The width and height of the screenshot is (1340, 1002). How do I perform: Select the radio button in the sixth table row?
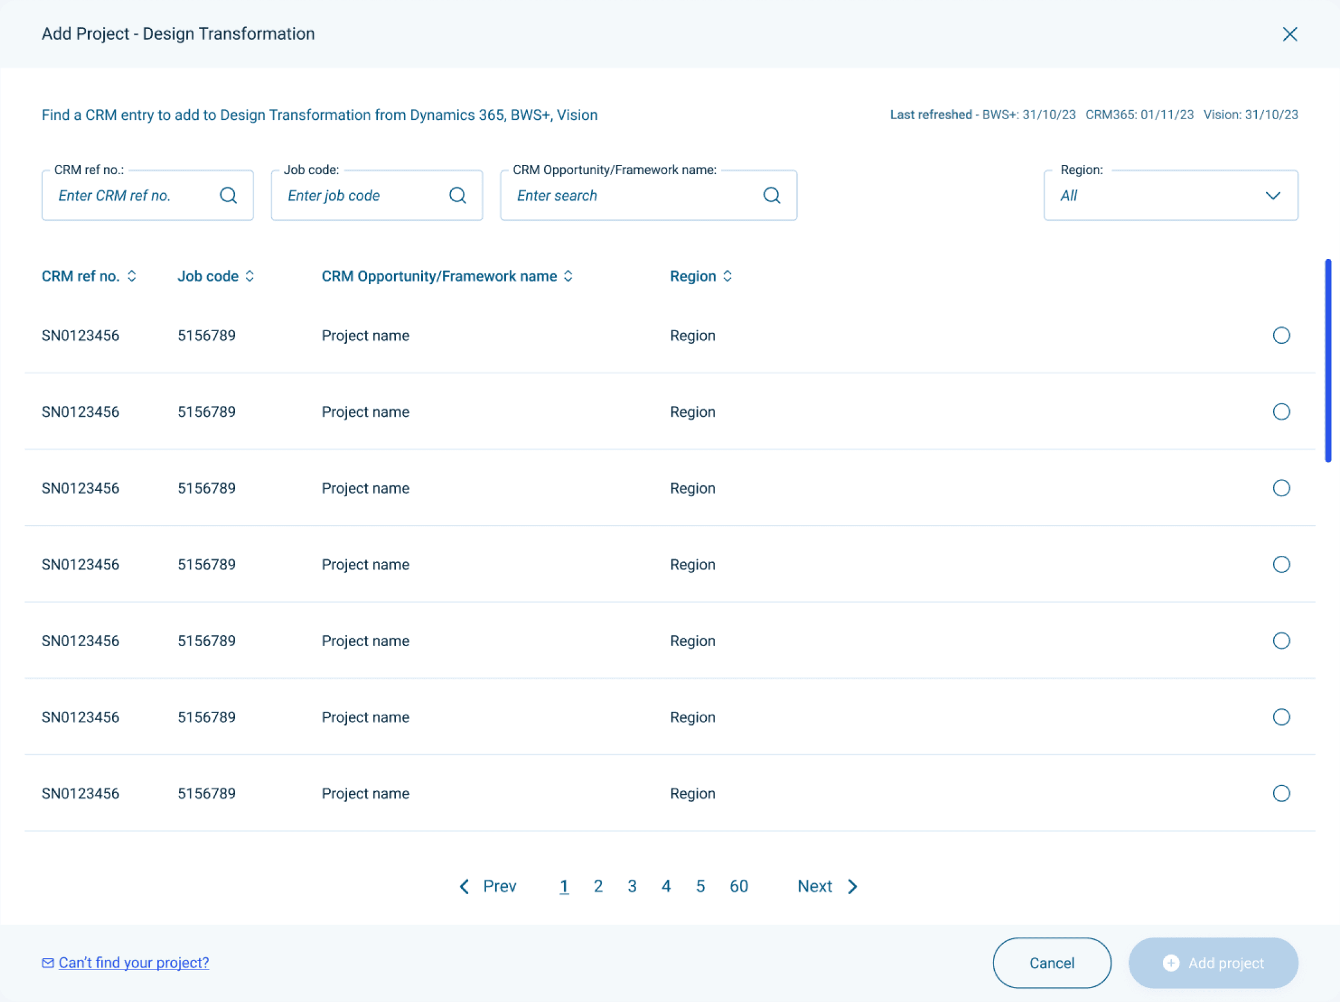[x=1281, y=717]
